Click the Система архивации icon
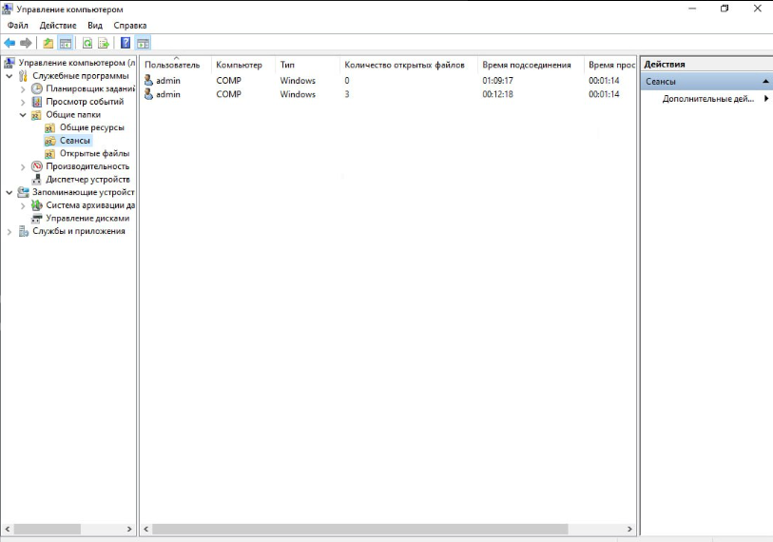773x542 pixels. click(x=37, y=205)
